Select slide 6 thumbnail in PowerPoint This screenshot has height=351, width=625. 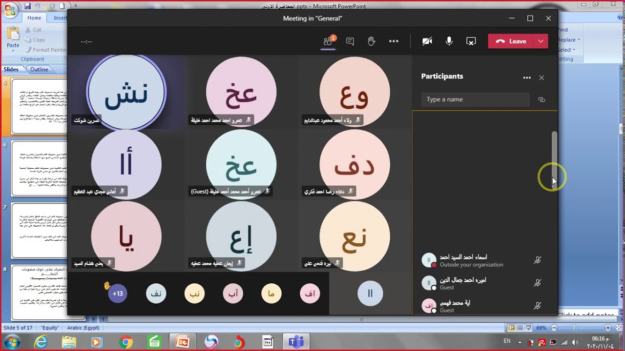(39, 169)
